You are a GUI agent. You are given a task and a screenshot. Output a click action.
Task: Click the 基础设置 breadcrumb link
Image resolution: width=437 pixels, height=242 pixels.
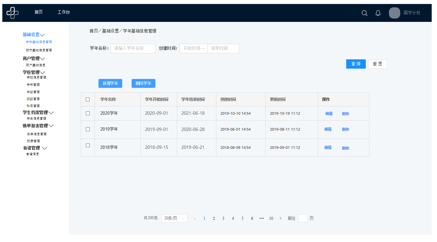click(x=110, y=31)
